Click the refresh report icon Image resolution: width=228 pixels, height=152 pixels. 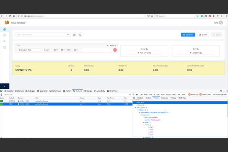click(x=80, y=35)
